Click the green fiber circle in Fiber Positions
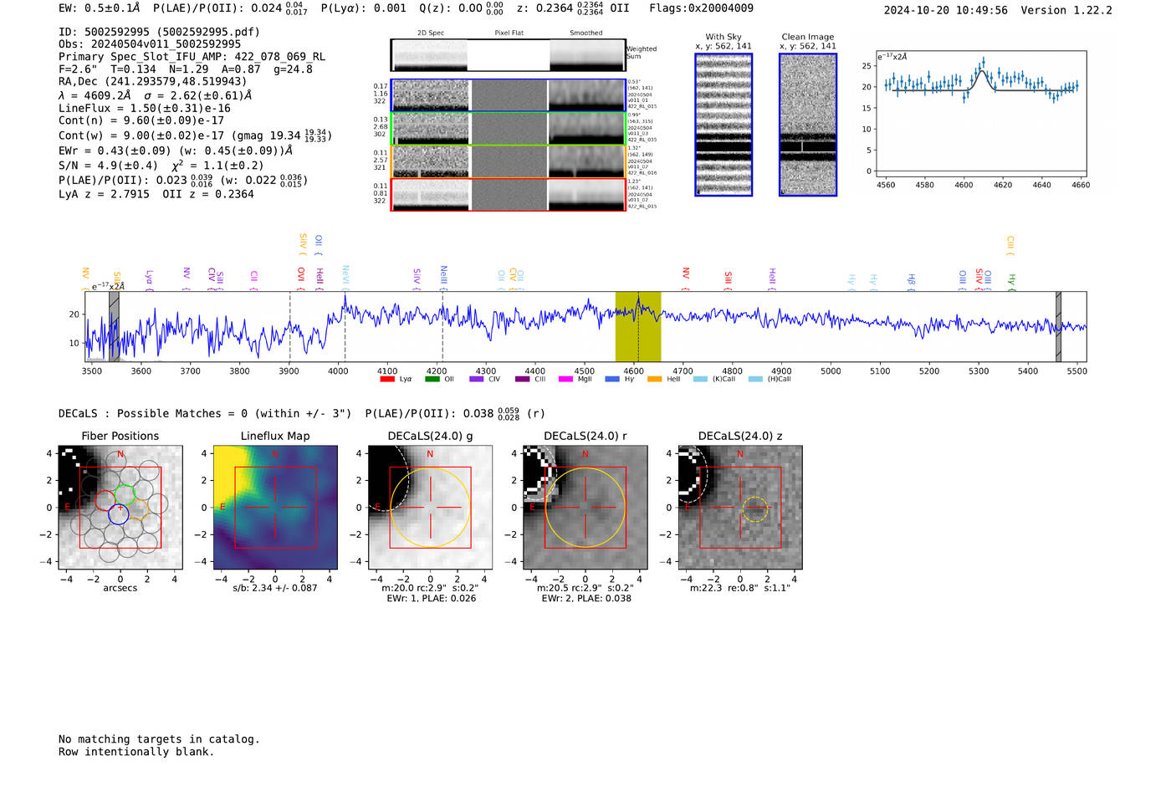1171x797 pixels. pos(125,495)
